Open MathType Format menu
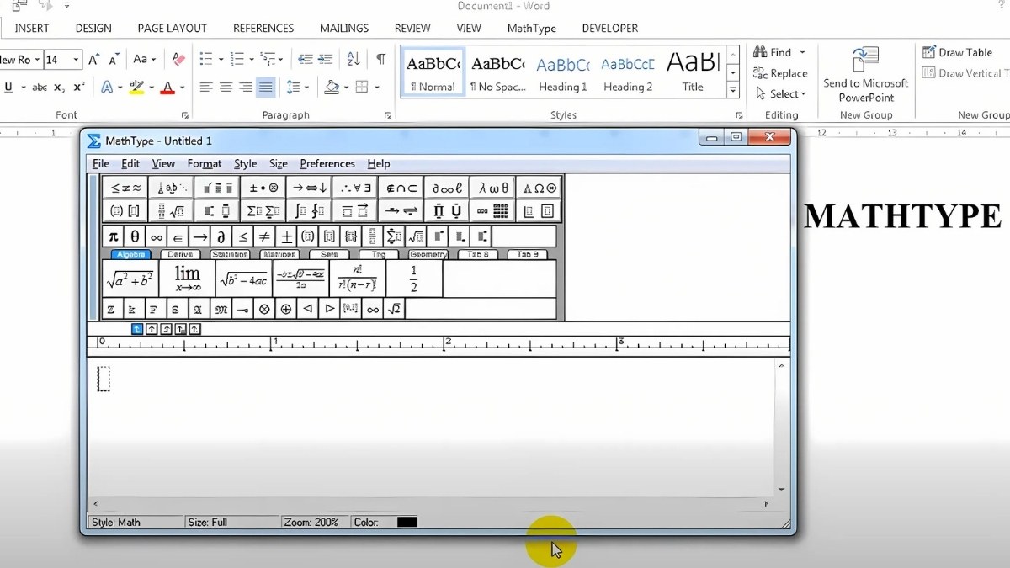This screenshot has width=1010, height=568. (x=205, y=164)
